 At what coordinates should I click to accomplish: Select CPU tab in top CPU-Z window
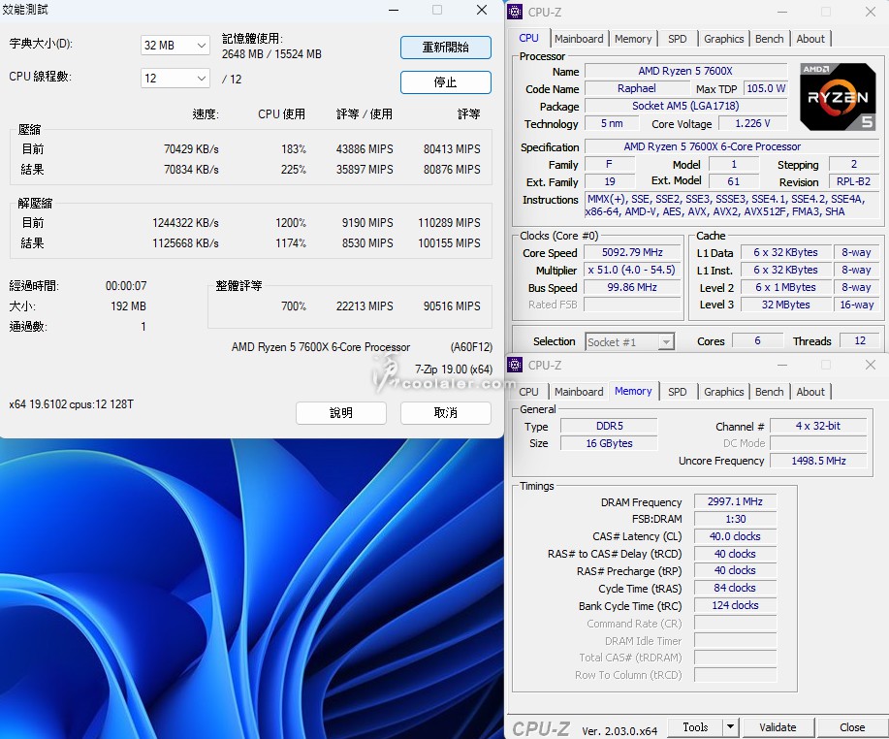click(529, 38)
